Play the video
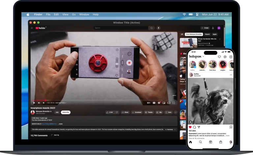253x155 pixels. click(34, 103)
